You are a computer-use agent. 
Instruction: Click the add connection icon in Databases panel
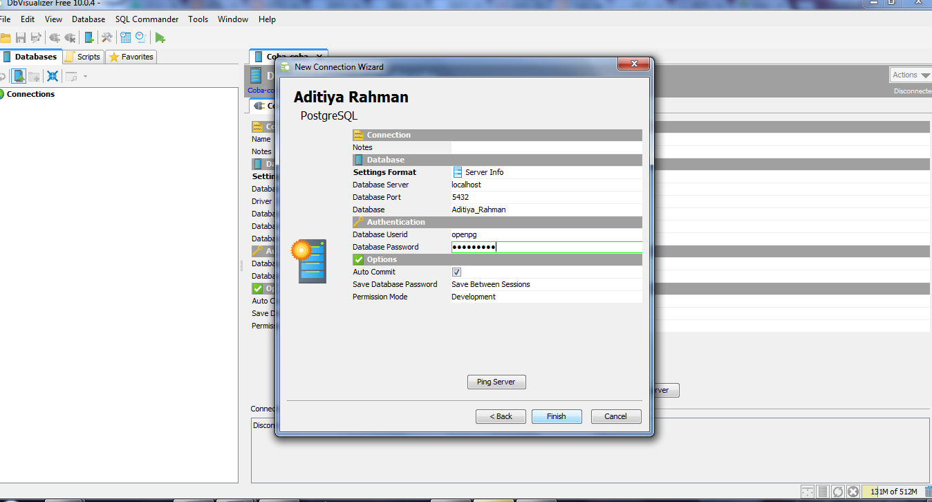19,76
